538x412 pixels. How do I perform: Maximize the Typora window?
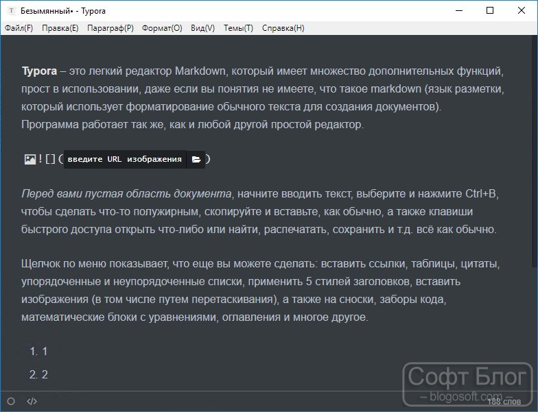490,11
